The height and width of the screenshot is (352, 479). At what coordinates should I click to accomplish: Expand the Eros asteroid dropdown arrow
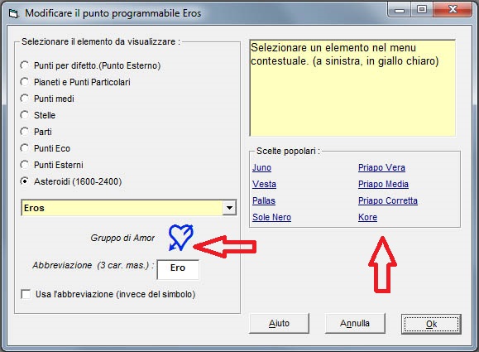[x=229, y=208]
